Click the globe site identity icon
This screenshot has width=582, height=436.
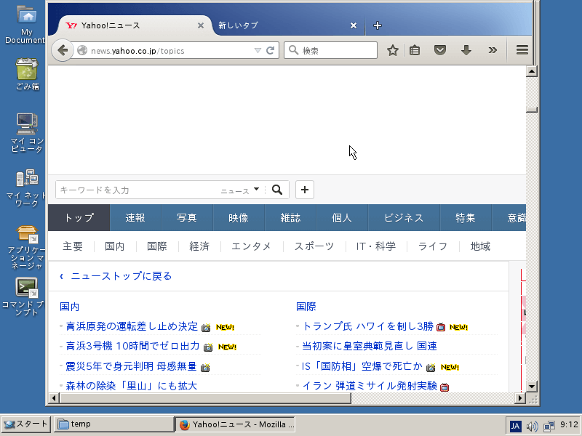82,50
